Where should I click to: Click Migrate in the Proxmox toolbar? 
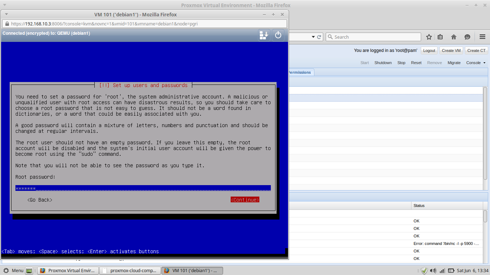[454, 63]
